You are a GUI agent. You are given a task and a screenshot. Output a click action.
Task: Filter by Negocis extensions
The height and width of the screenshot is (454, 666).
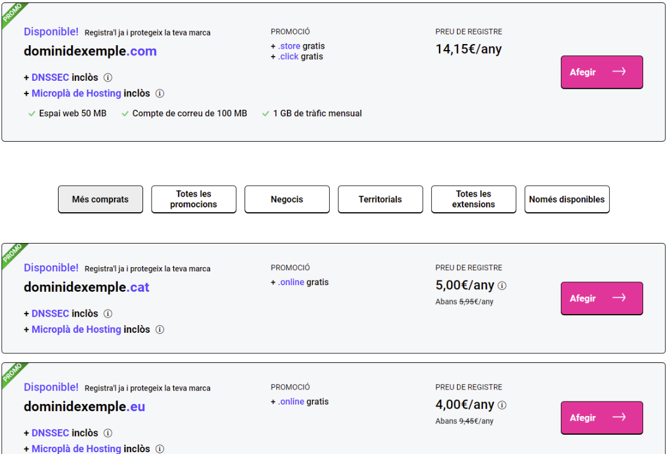287,199
